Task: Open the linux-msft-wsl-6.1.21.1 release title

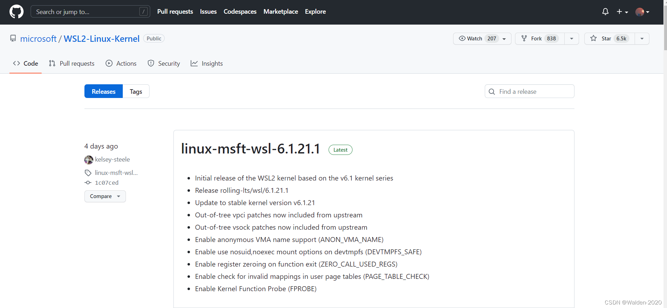Action: pyautogui.click(x=250, y=149)
